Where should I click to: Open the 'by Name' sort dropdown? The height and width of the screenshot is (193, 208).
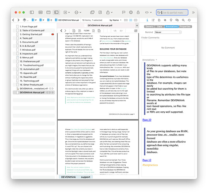coord(116,20)
